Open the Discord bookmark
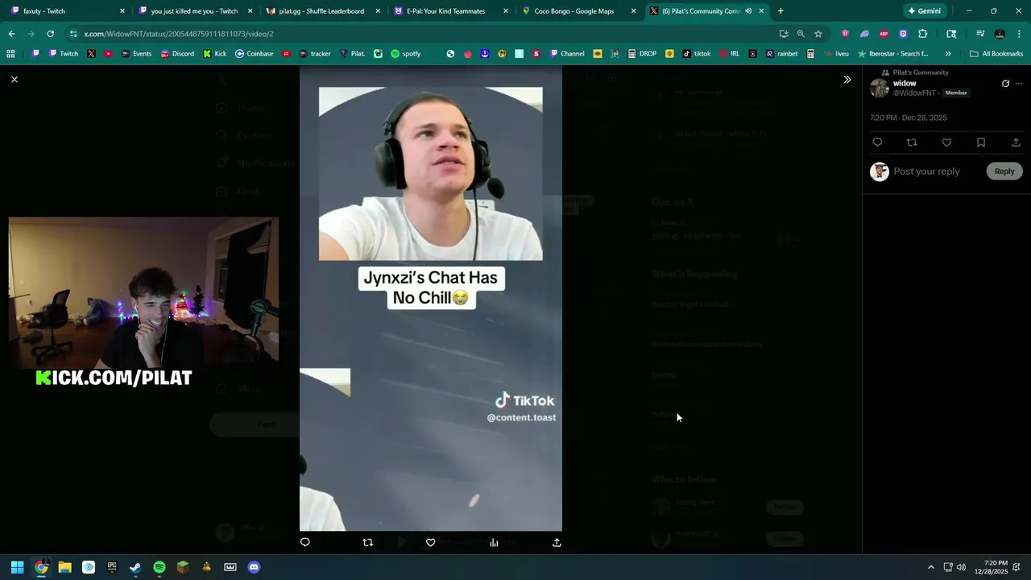Image resolution: width=1031 pixels, height=580 pixels. coord(177,54)
